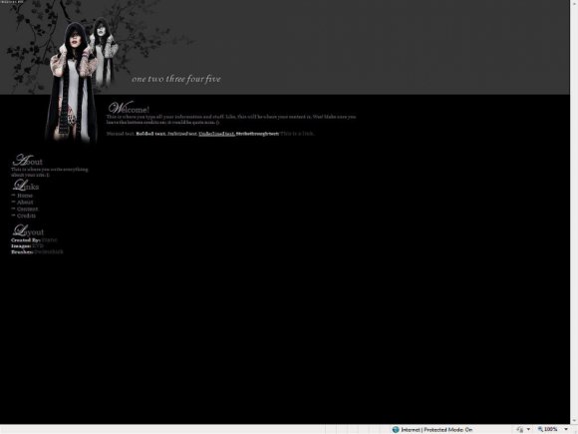This screenshot has height=434, width=578.
Task: Click the Created By author link
Action: click(50, 239)
